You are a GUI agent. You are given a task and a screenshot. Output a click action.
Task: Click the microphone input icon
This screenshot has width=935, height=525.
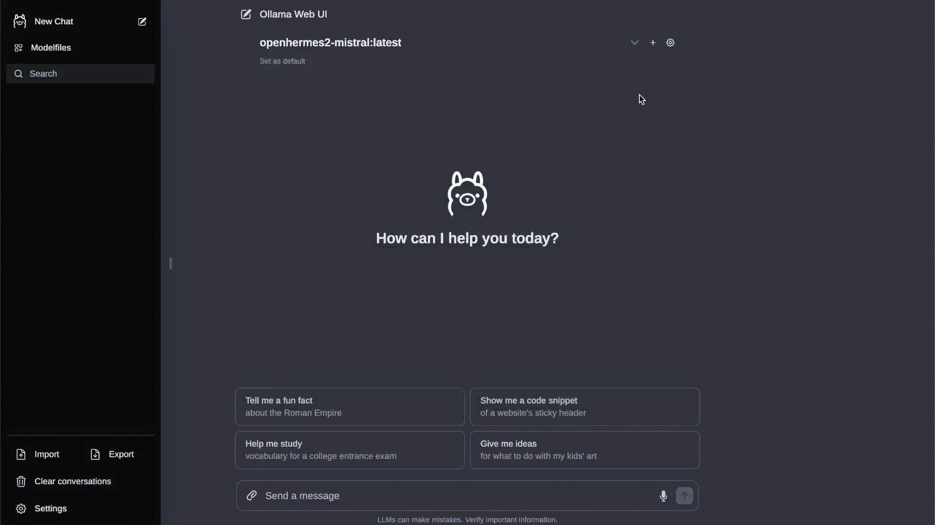[663, 495]
